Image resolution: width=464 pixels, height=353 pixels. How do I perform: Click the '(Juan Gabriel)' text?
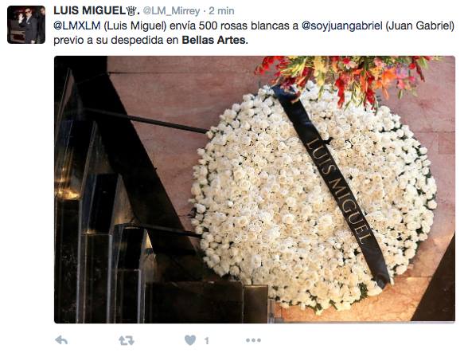pos(419,25)
